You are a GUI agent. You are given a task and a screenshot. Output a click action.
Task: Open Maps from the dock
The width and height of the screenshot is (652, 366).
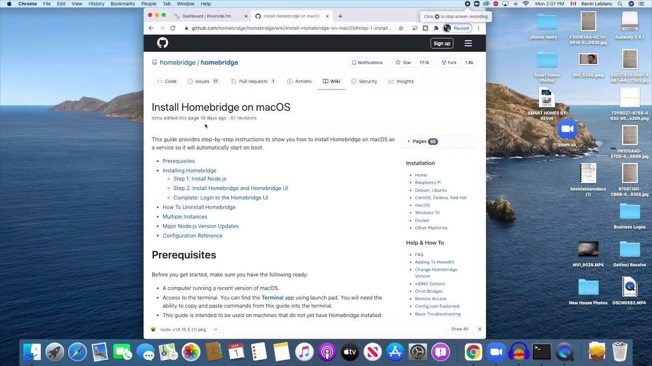point(168,352)
